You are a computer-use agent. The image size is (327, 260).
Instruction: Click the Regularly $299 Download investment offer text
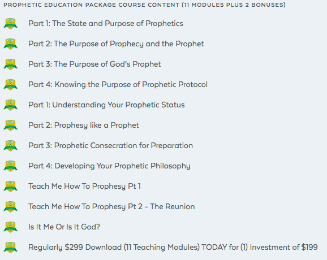coord(173,248)
